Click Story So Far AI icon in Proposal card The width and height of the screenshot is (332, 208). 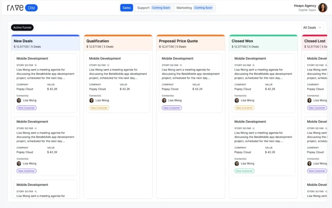[181, 65]
